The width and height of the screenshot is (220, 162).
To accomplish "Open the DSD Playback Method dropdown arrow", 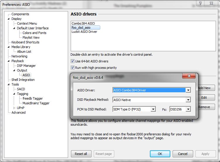I will pos(188,100).
